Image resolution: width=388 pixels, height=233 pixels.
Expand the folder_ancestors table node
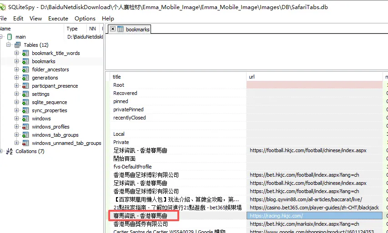tap(16, 69)
